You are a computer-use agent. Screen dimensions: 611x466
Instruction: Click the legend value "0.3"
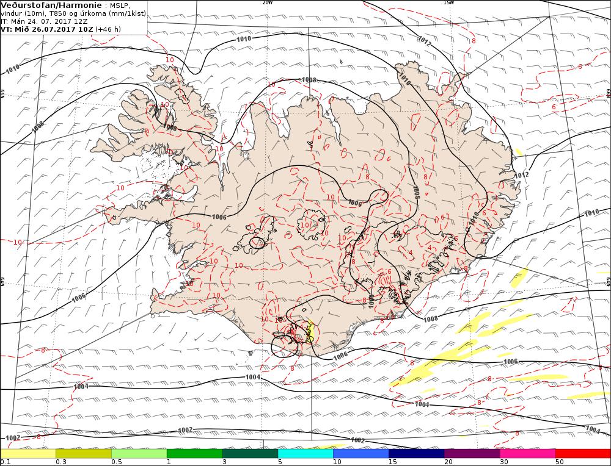[60, 462]
